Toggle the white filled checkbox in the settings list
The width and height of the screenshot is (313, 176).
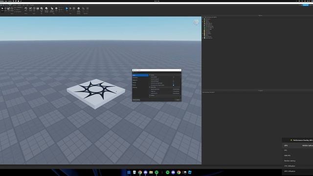(x=174, y=85)
